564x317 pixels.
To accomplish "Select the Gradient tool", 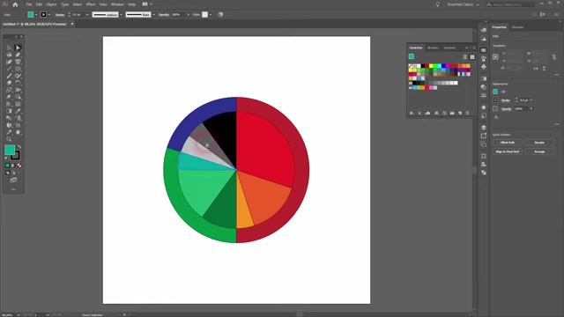I will tap(9, 111).
